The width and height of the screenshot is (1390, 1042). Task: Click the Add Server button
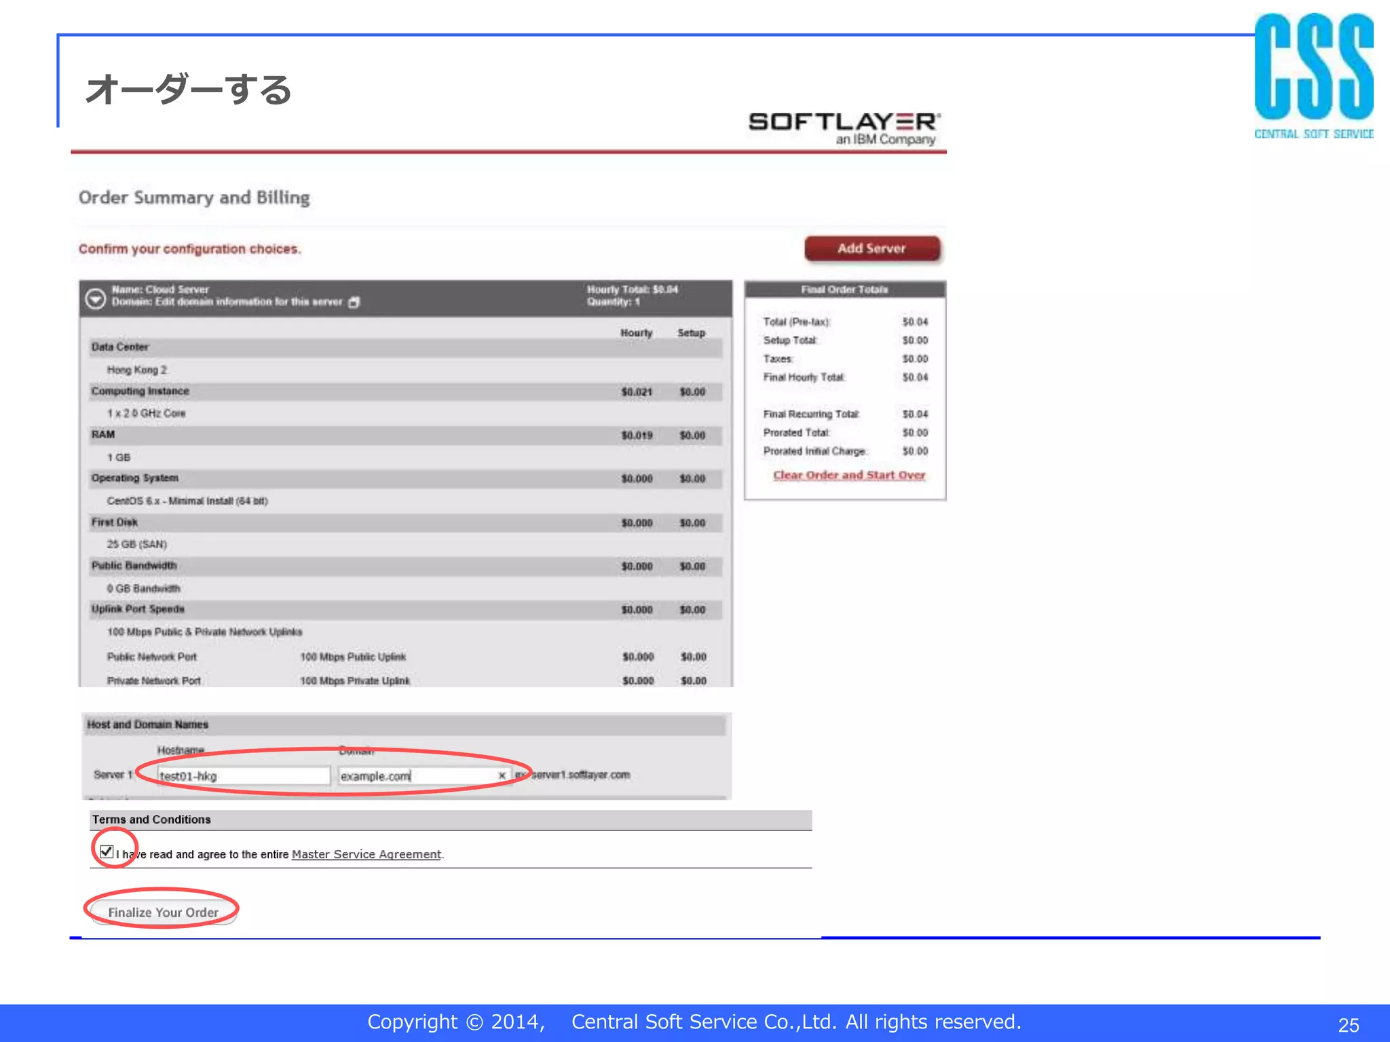point(872,248)
